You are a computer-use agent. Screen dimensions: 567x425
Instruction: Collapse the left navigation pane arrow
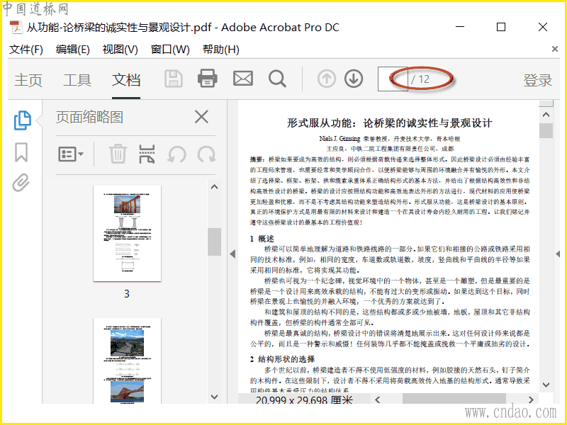(232, 254)
